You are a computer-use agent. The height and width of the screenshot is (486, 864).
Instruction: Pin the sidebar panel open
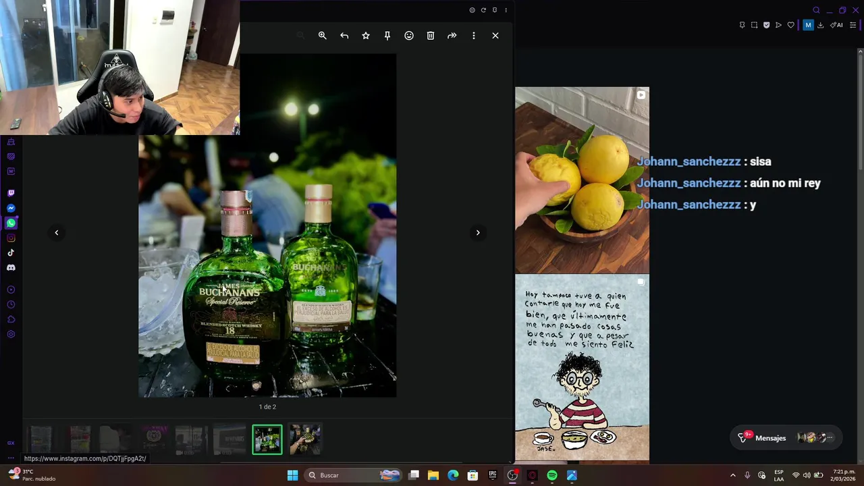coord(495,10)
